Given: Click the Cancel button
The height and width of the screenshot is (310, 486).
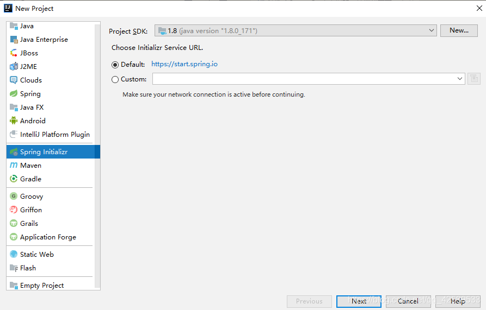Looking at the screenshot, I should [x=408, y=301].
